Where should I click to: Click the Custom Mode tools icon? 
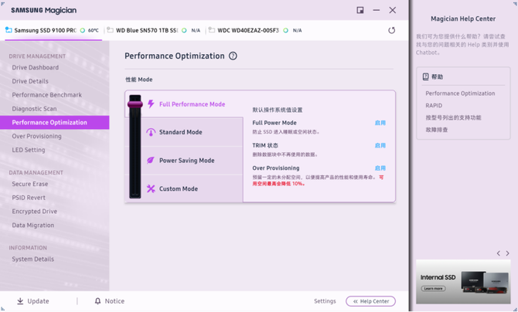click(151, 188)
